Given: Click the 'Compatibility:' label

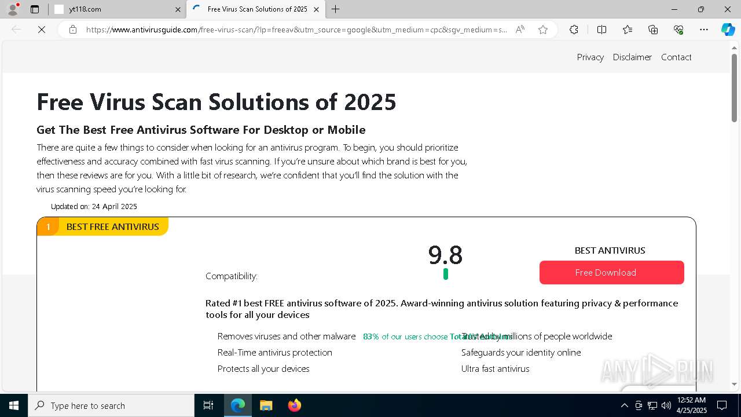Looking at the screenshot, I should [232, 276].
